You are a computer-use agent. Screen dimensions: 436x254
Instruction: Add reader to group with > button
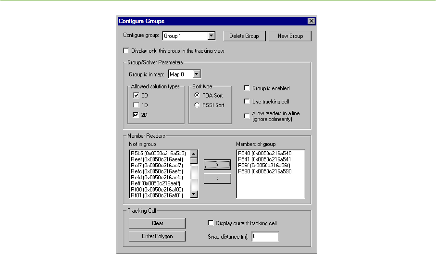click(x=217, y=165)
